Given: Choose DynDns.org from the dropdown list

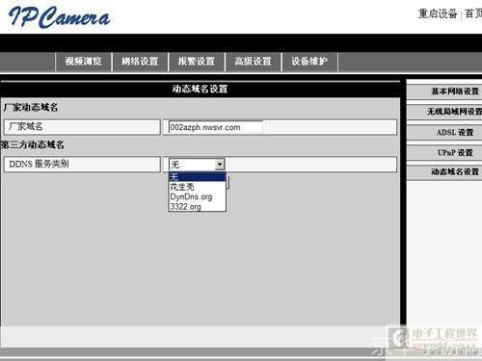Looking at the screenshot, I should coord(198,196).
